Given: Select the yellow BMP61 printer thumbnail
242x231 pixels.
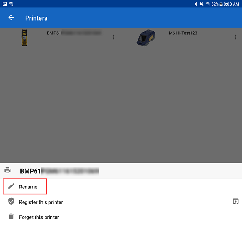Looking at the screenshot, I should (24, 38).
